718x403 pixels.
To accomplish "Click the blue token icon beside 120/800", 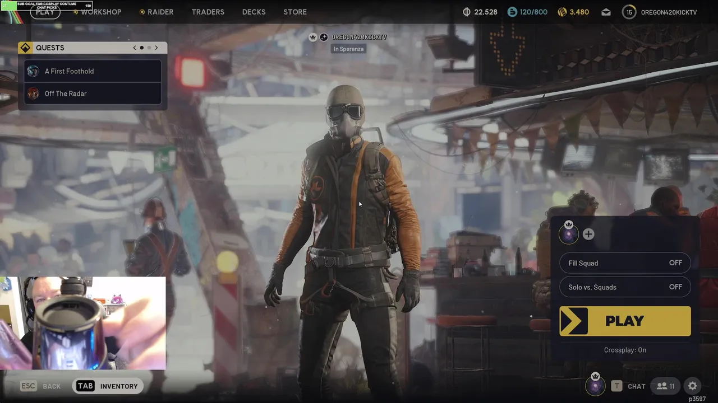I will [512, 12].
